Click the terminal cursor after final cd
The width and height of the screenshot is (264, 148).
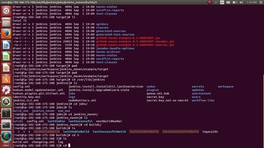(x=69, y=145)
